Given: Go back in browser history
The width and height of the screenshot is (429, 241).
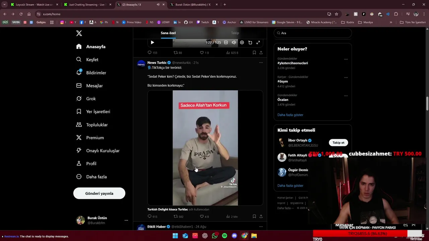Looking at the screenshot, I should coord(5,14).
